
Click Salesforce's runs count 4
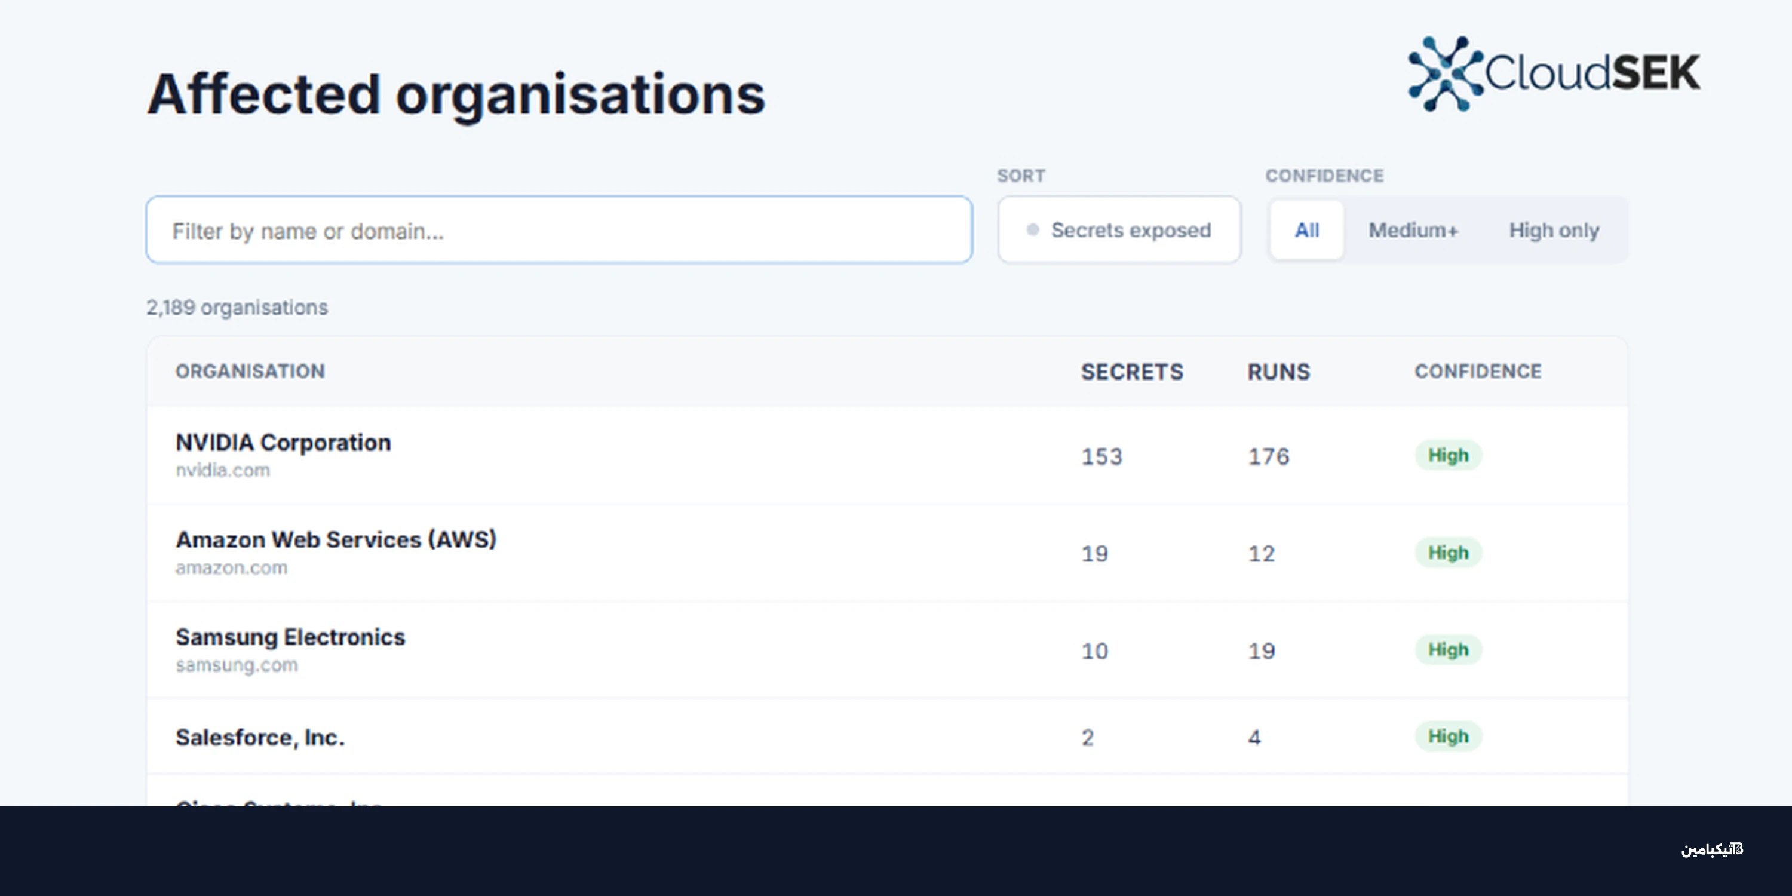click(1254, 737)
